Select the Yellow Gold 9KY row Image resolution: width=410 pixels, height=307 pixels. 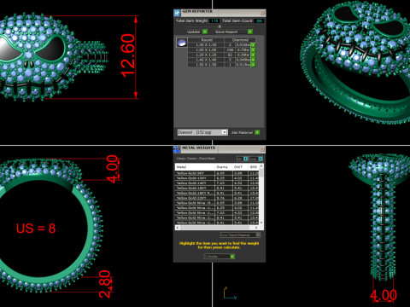217,173
